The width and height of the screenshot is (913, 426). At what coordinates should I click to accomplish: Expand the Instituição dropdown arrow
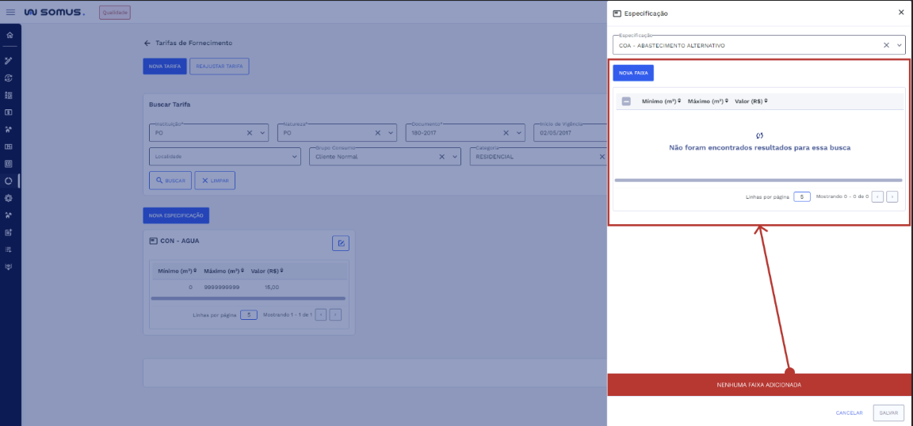pyautogui.click(x=263, y=133)
